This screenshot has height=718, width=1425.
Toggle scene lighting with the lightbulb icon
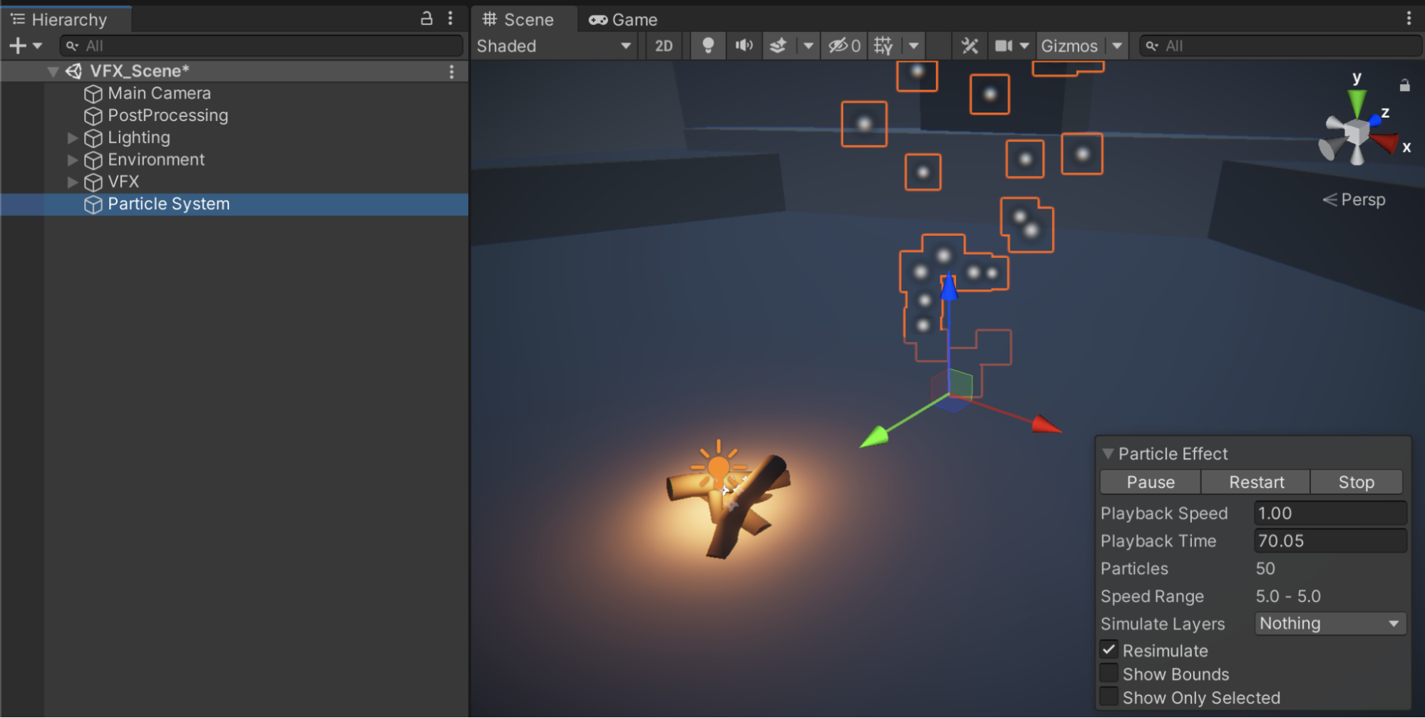[708, 46]
